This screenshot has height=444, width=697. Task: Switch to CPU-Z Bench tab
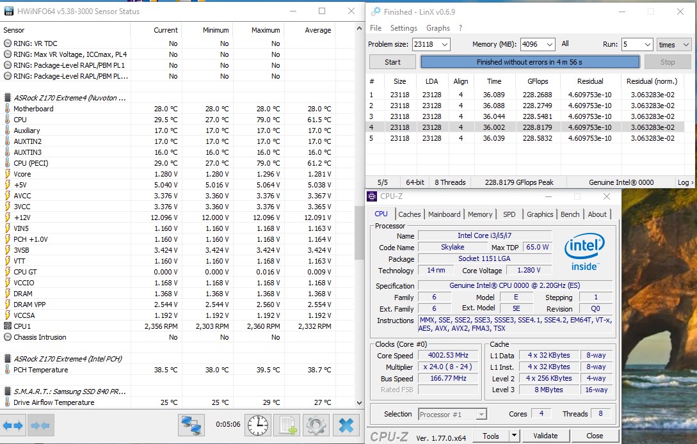(570, 214)
